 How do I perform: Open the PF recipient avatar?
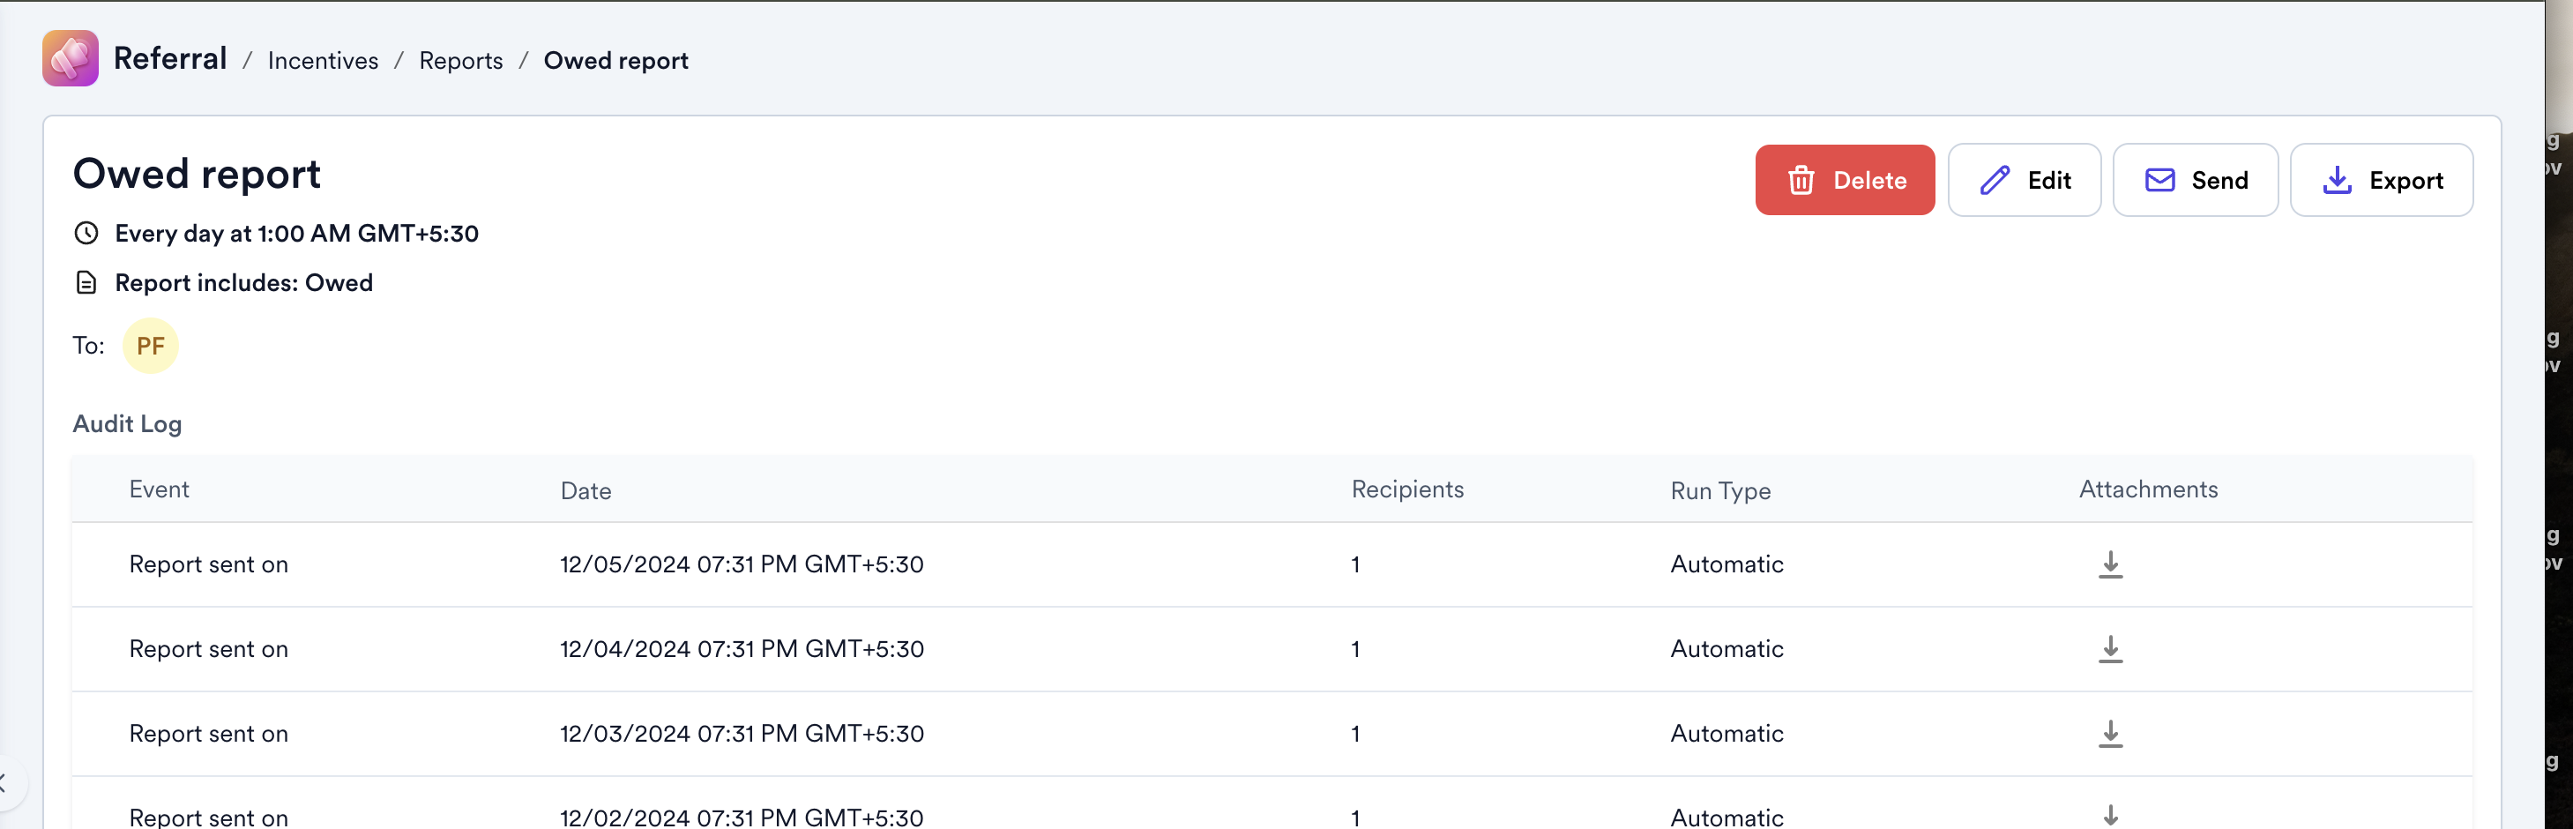(x=150, y=346)
